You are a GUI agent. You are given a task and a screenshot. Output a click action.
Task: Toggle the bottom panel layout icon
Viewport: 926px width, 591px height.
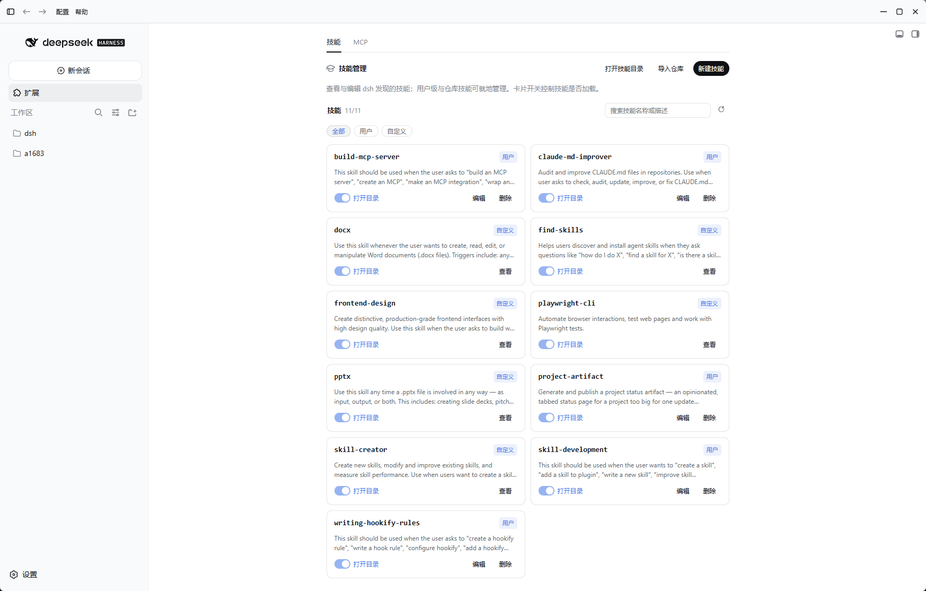(899, 34)
